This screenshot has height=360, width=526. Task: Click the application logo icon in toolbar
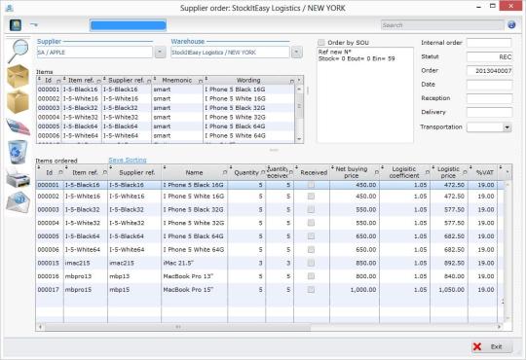pos(16,24)
